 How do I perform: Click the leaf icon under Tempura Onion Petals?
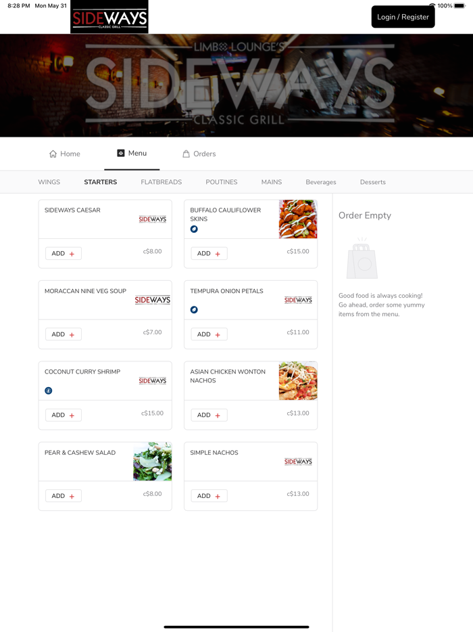[194, 309]
